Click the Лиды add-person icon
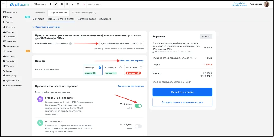 4,51
